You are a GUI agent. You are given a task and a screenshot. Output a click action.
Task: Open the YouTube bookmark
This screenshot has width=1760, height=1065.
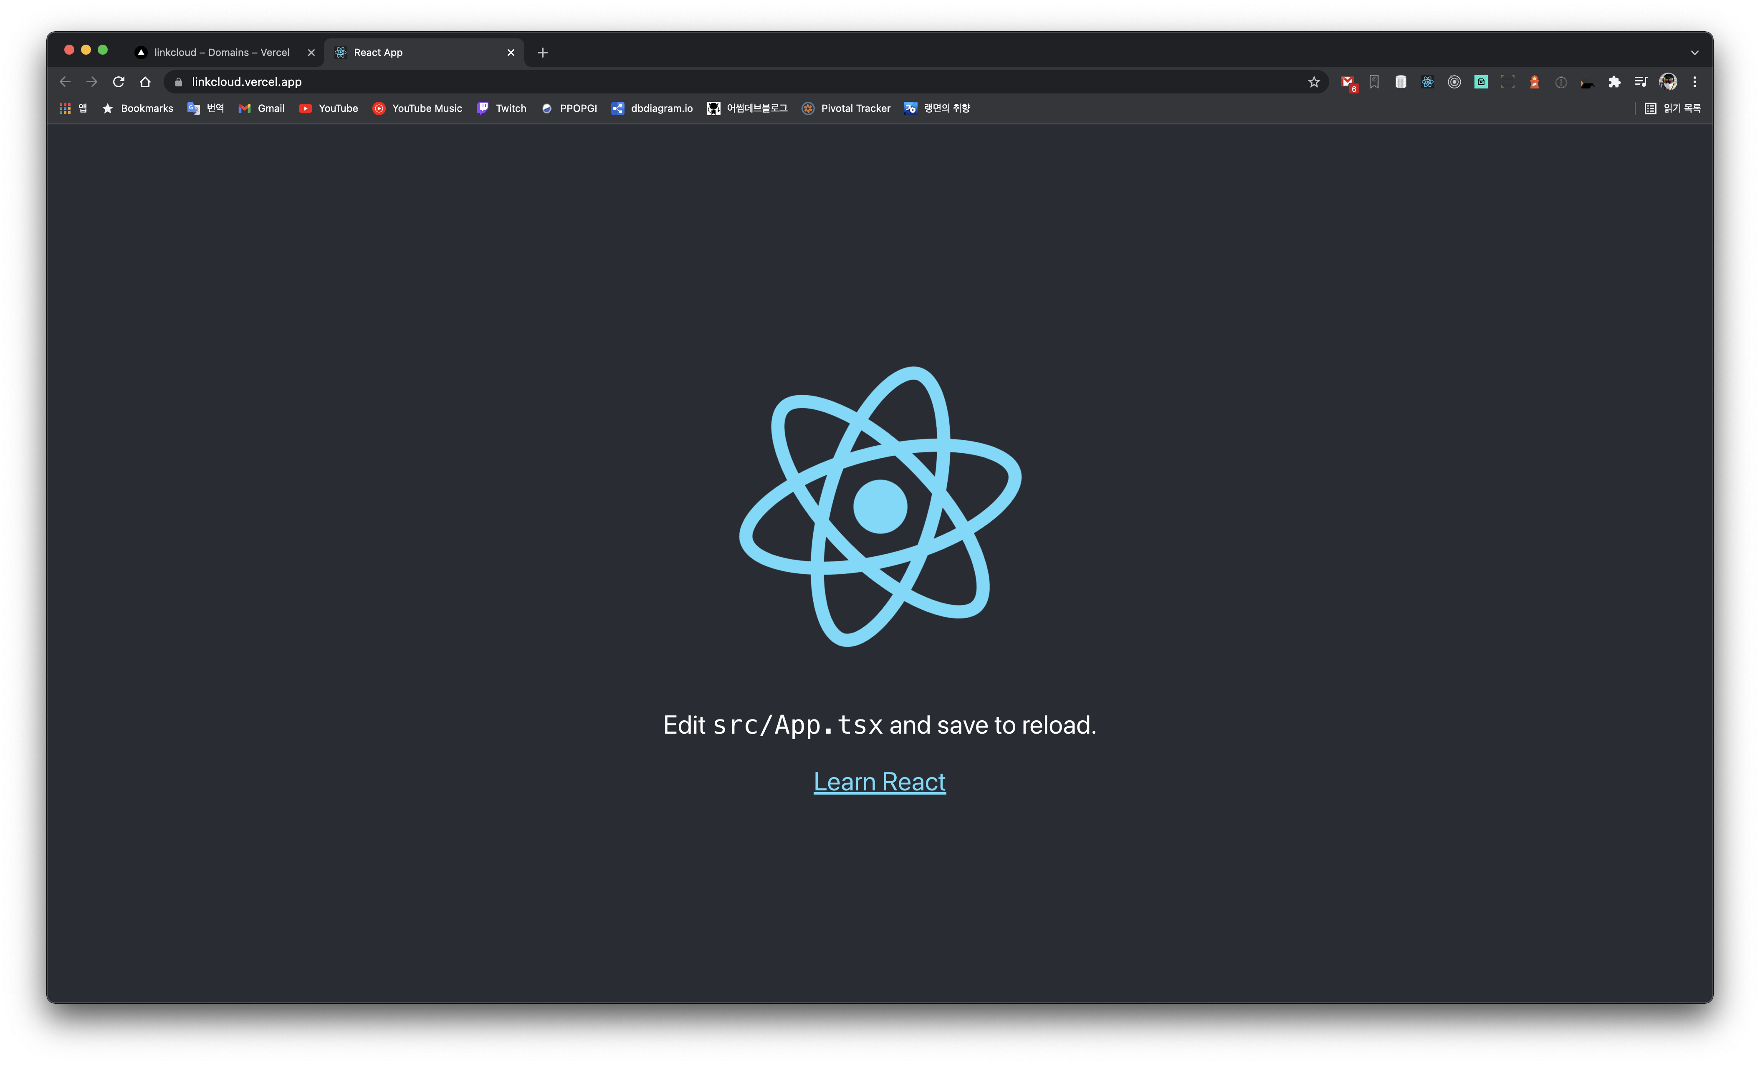329,109
